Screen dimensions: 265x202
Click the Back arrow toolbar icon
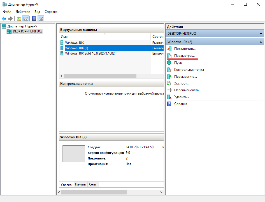tap(4, 18)
